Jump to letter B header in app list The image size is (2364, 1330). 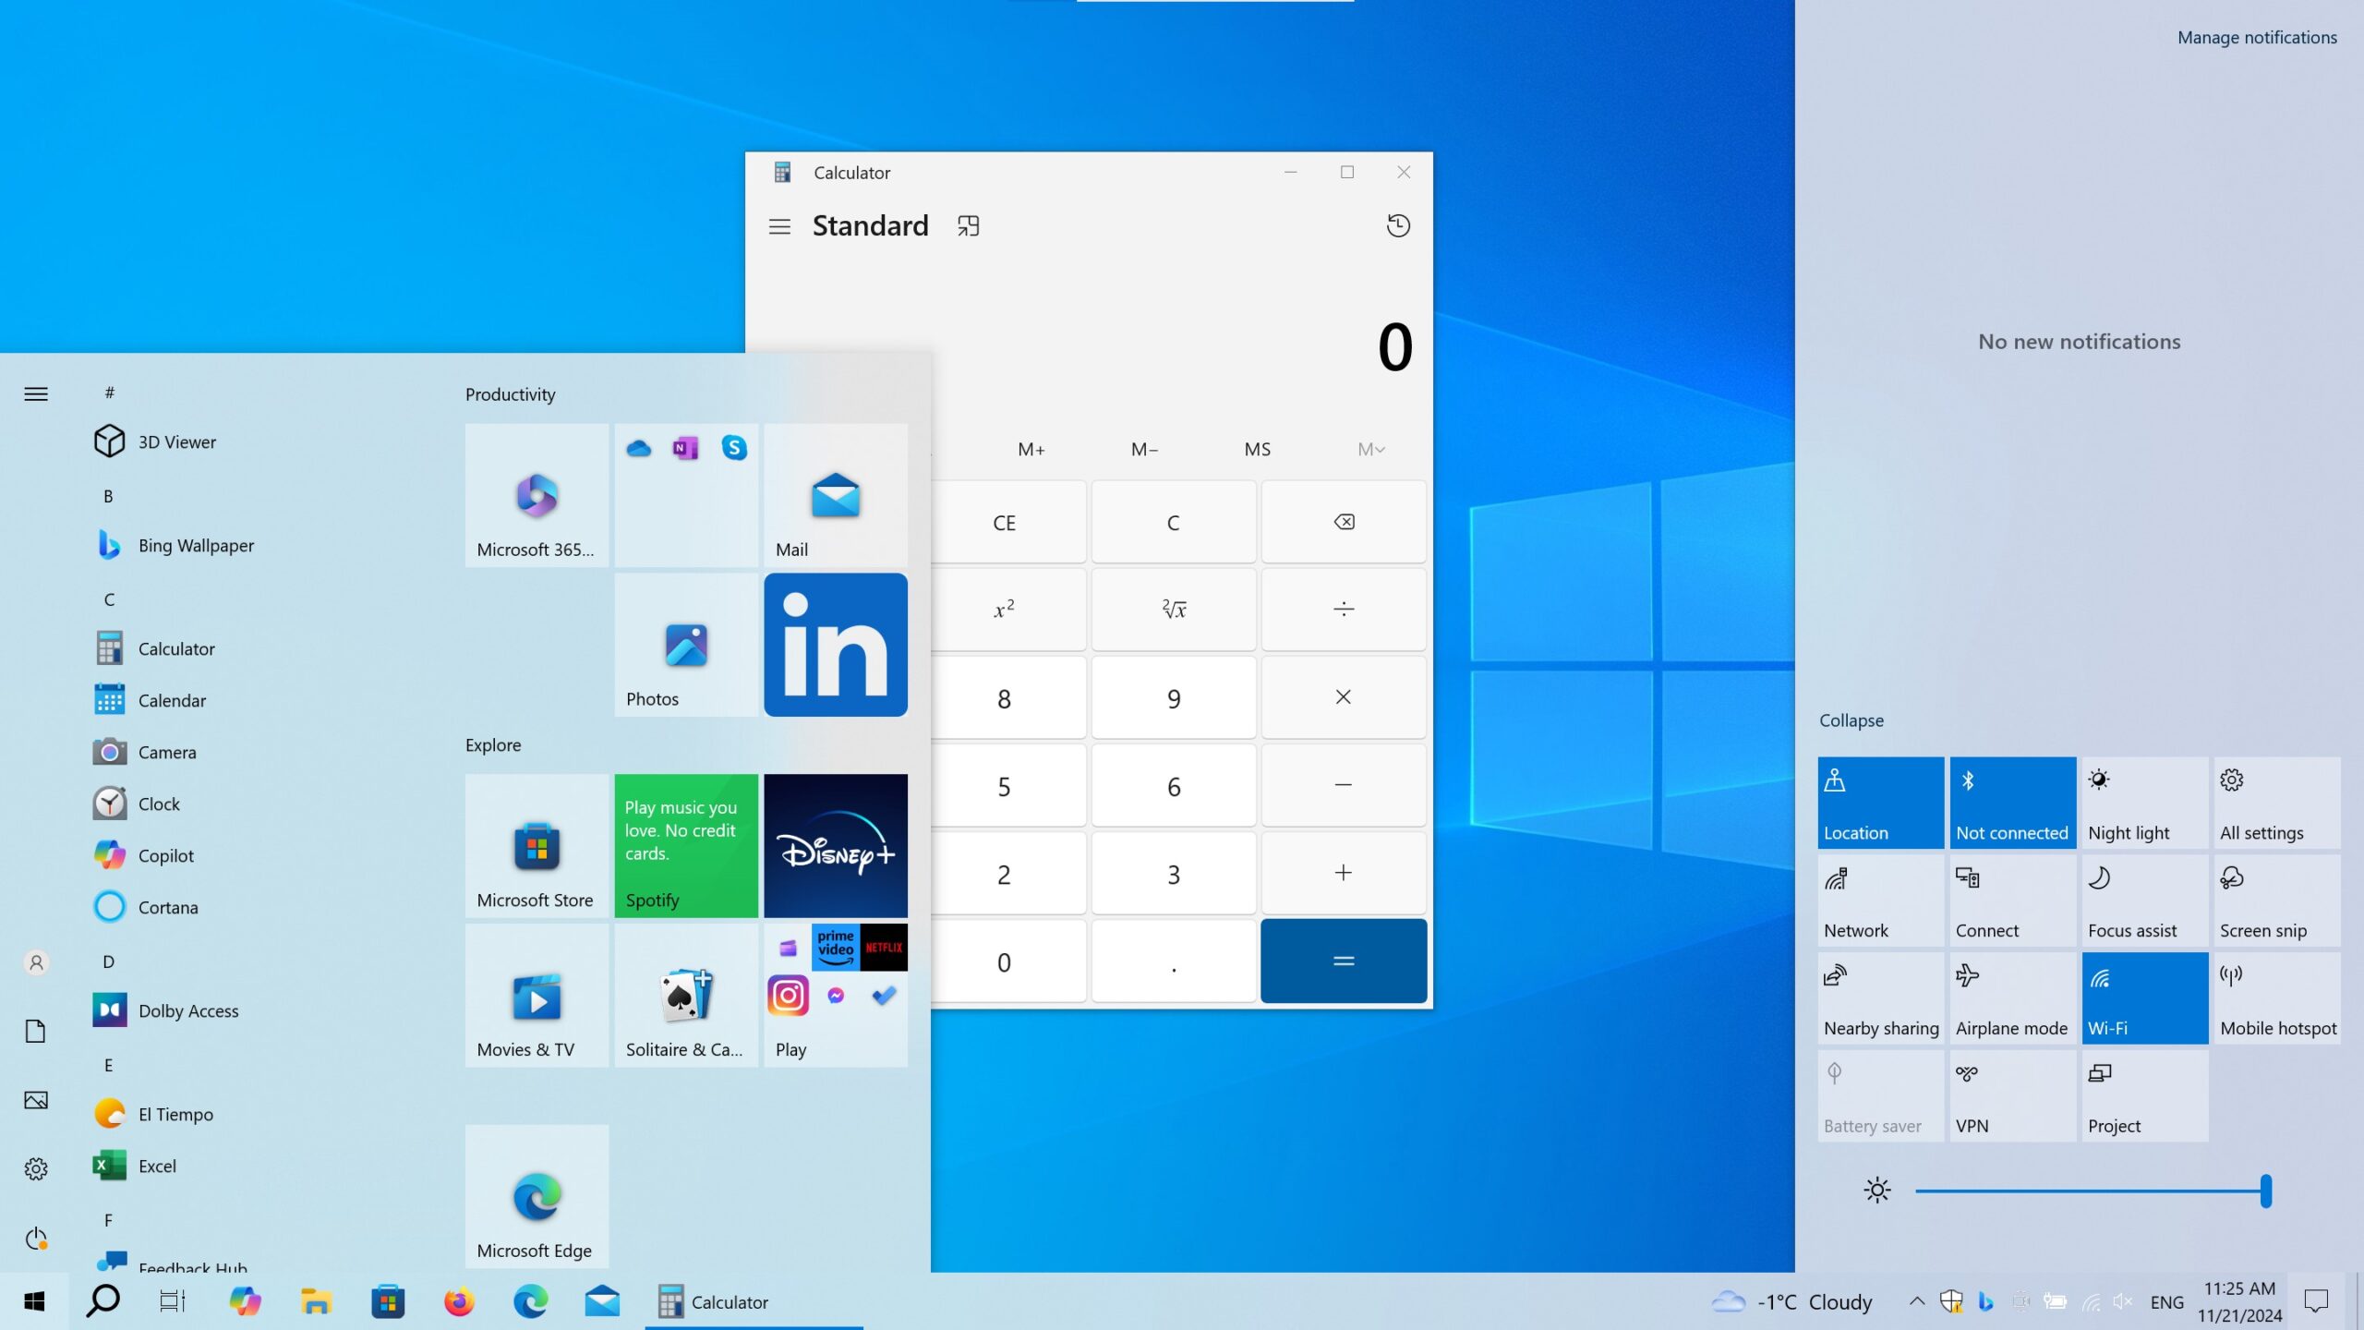[108, 496]
